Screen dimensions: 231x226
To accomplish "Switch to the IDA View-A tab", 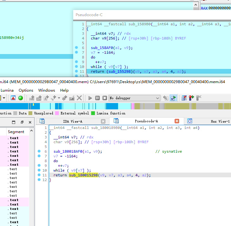I will coord(72,121).
